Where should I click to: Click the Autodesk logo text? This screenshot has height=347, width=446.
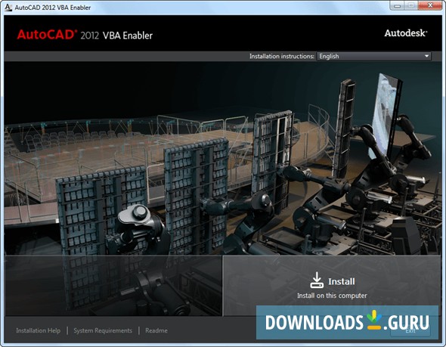tap(406, 33)
